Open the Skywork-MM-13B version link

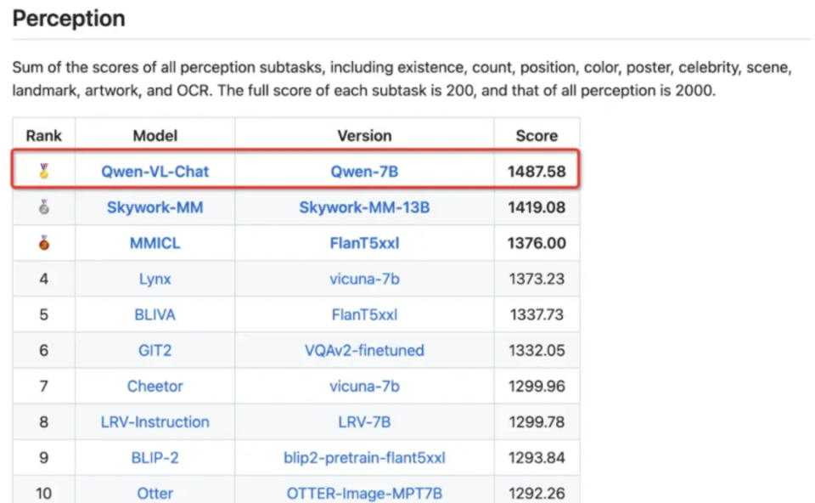point(364,207)
